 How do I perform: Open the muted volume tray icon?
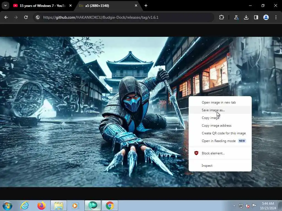coord(248,206)
